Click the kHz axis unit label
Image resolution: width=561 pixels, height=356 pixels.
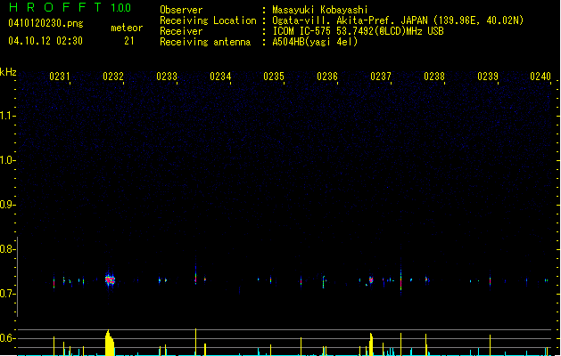[x=8, y=72]
